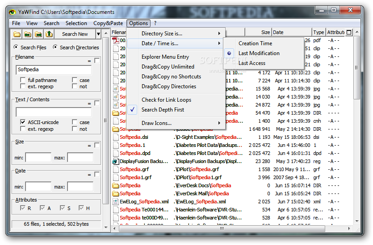
Task: Choose Creation Time in submenu
Action: click(264, 43)
